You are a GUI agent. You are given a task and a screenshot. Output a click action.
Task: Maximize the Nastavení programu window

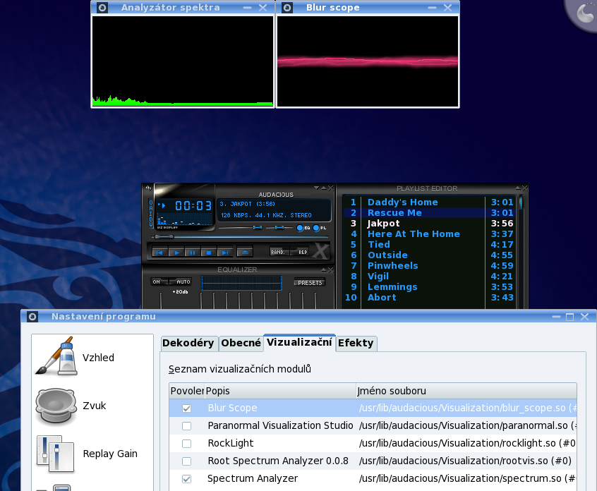point(570,317)
